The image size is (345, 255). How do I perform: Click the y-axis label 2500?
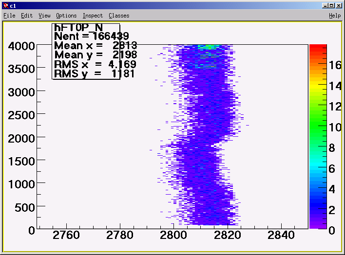[x=21, y=115]
